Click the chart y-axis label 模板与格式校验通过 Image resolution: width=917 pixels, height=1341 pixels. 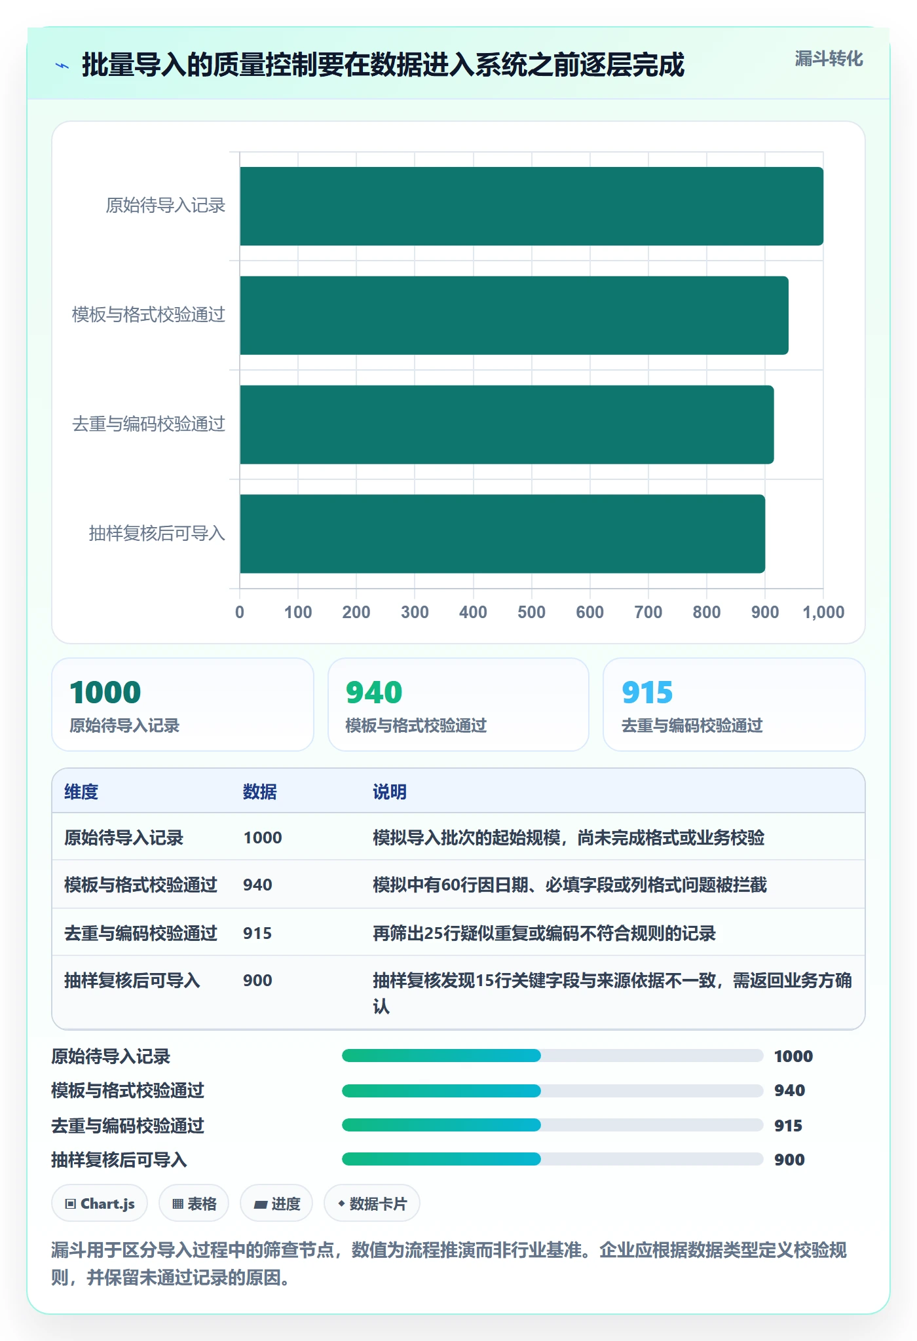tap(149, 315)
